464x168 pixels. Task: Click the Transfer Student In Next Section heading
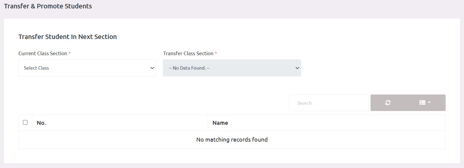pyautogui.click(x=68, y=37)
